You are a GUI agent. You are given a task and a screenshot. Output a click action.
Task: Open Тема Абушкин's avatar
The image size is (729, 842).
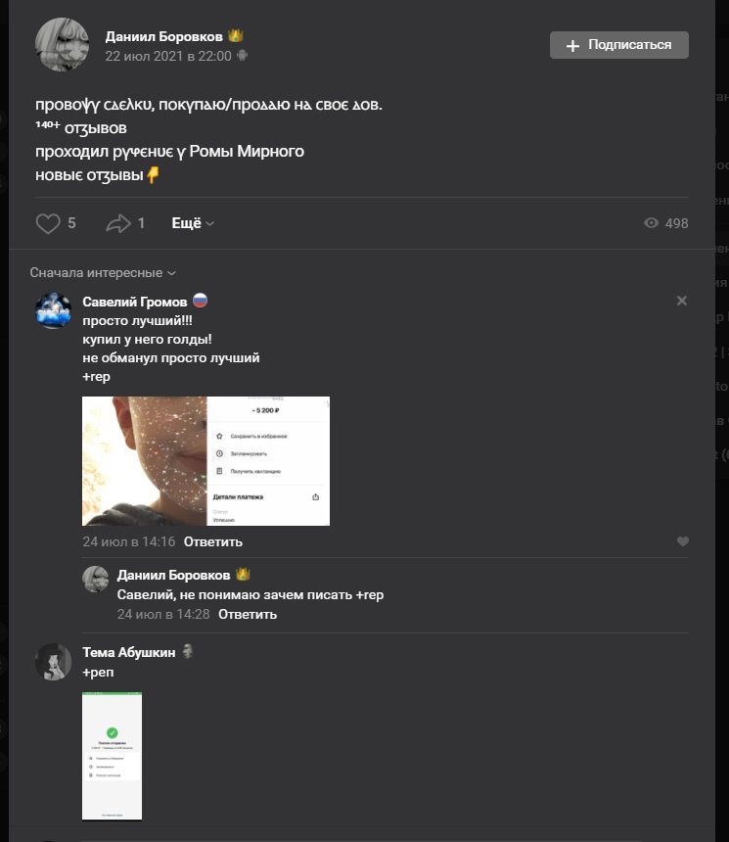pyautogui.click(x=53, y=662)
